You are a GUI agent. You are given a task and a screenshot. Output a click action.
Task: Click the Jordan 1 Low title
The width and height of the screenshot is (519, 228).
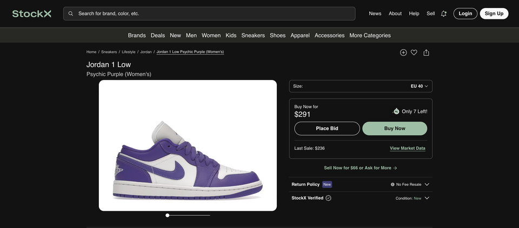point(109,64)
